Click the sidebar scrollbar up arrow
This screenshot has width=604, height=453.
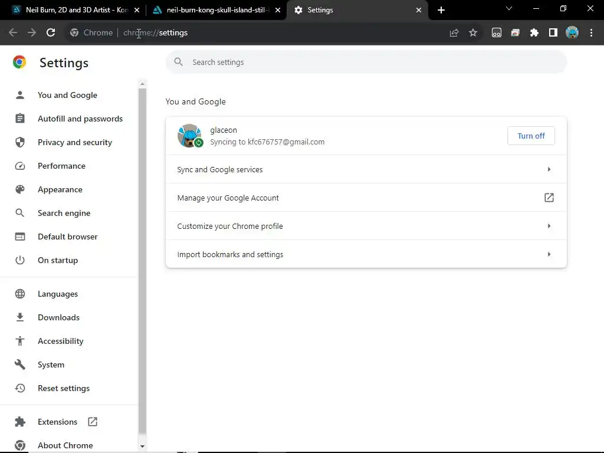pyautogui.click(x=142, y=84)
